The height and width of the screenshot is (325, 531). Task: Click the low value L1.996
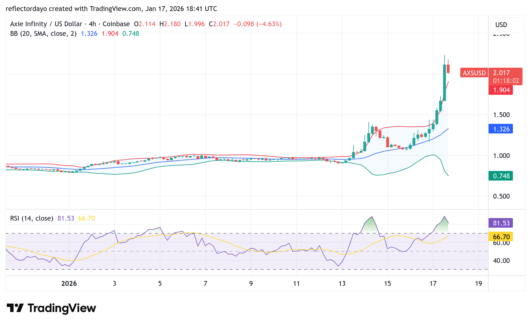click(x=195, y=24)
